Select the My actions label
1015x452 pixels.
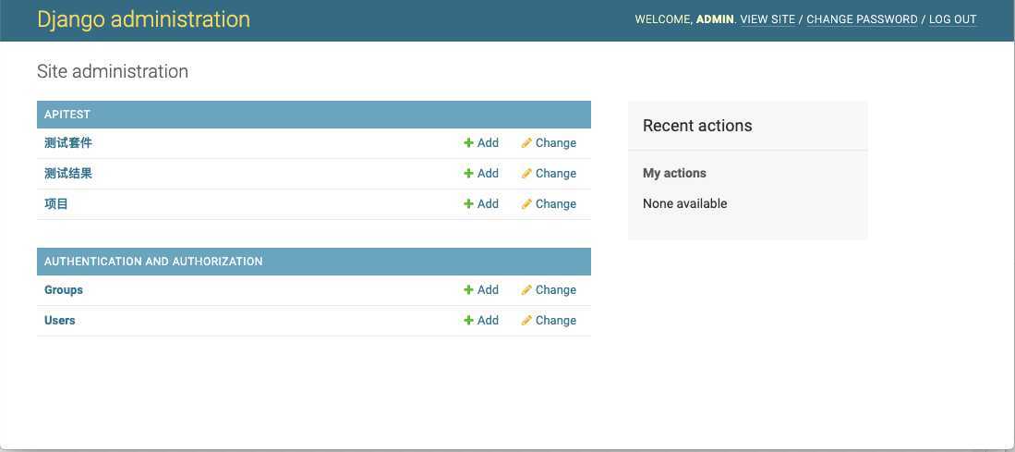[x=674, y=174]
